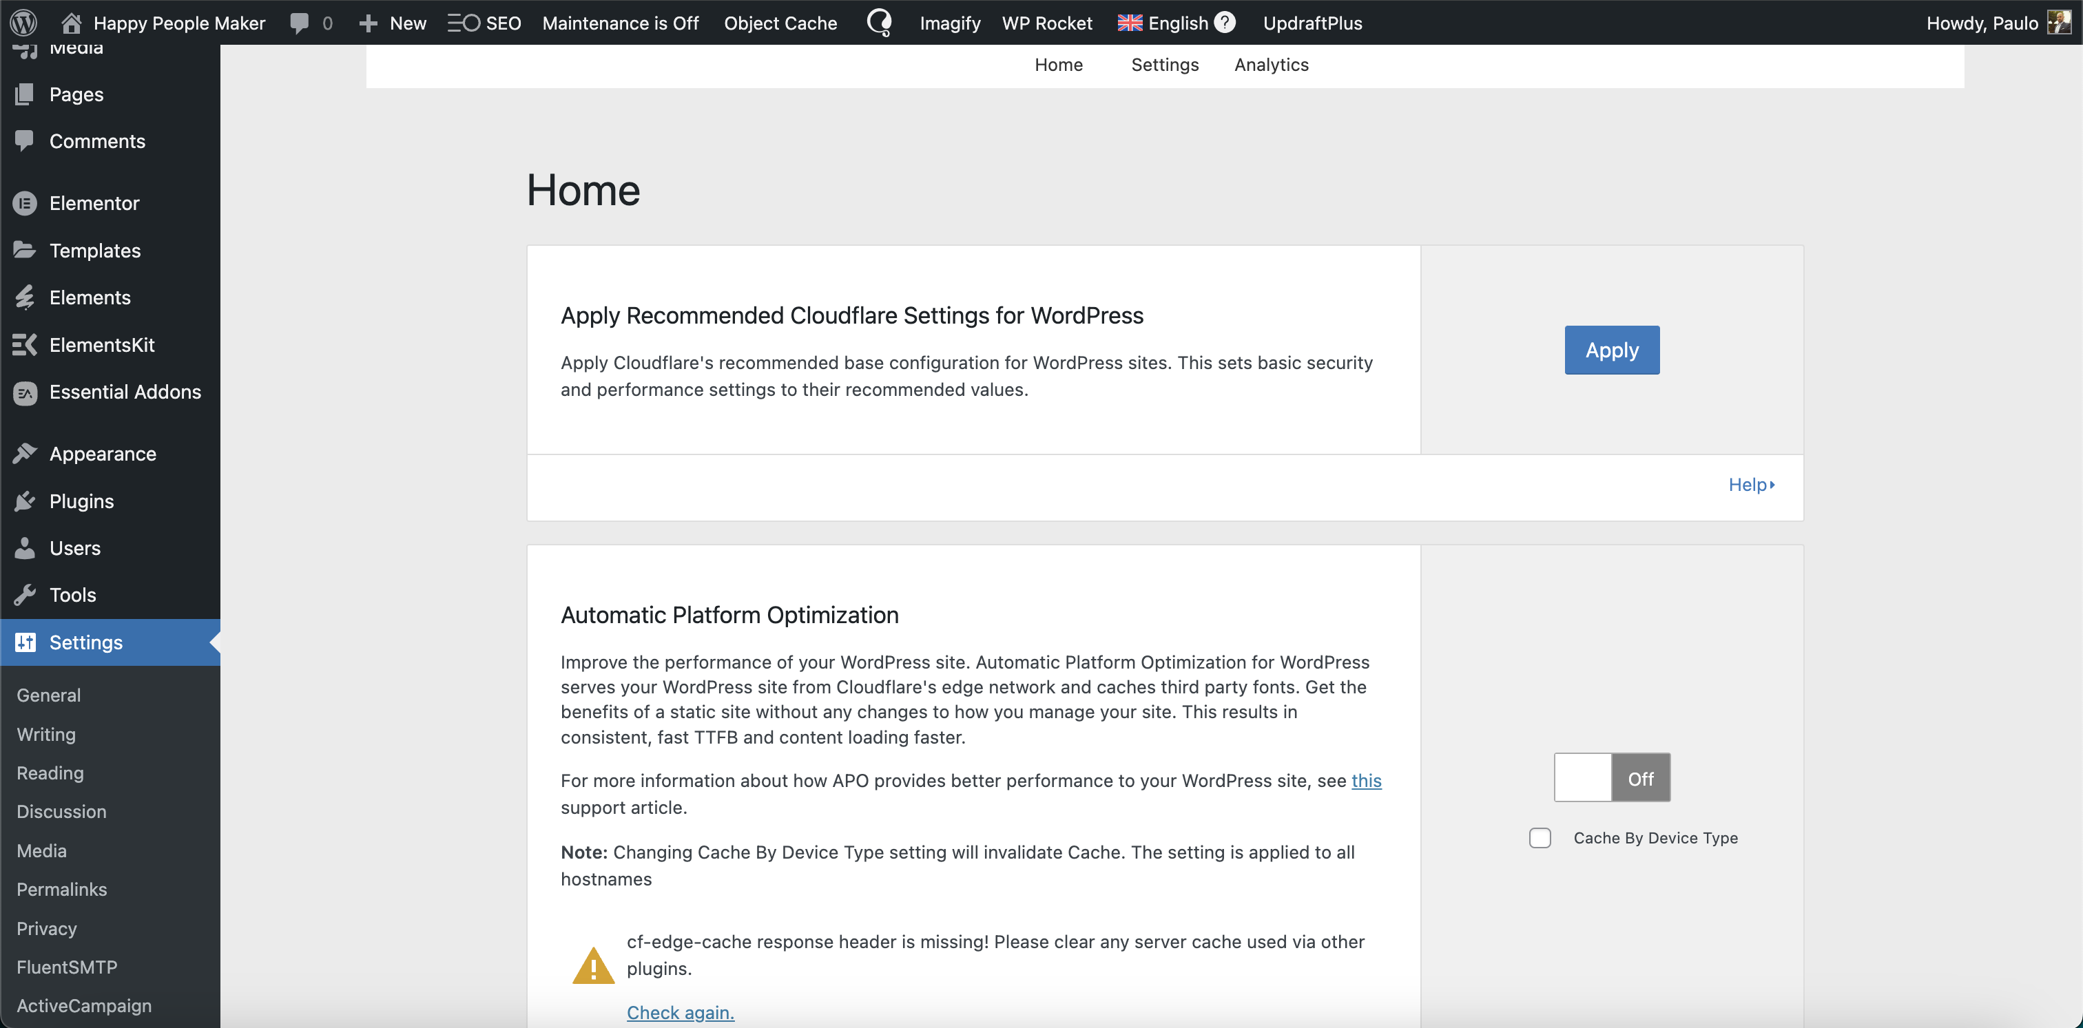Click the Plugins plug icon

(25, 501)
